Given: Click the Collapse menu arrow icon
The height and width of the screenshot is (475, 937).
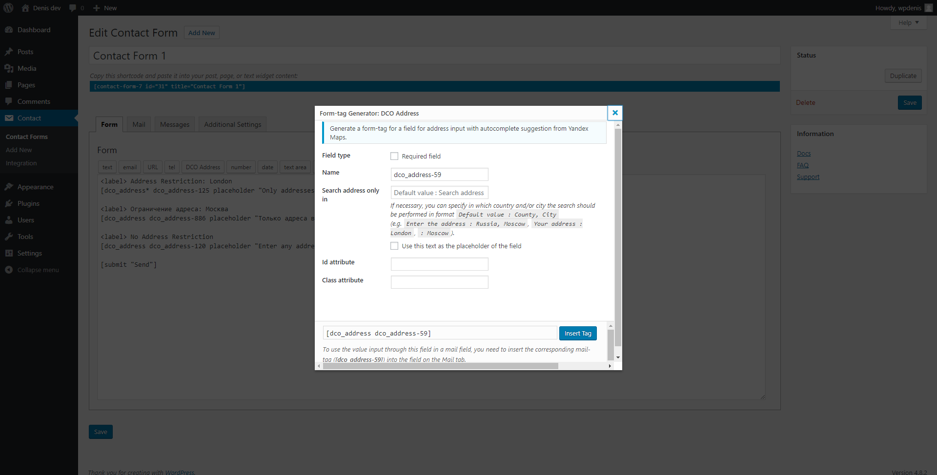Looking at the screenshot, I should [x=9, y=270].
